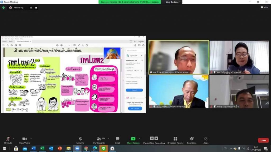The width and height of the screenshot is (271, 152).
Task: Pause the recording from the top bar
Action: (31, 8)
